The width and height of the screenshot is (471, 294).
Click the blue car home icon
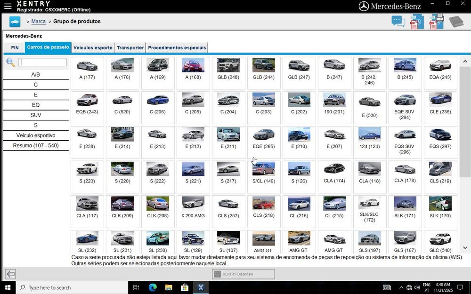pos(15,22)
